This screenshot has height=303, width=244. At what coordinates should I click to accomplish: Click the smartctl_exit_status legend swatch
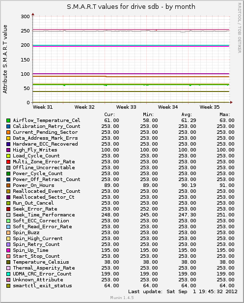point(8,286)
